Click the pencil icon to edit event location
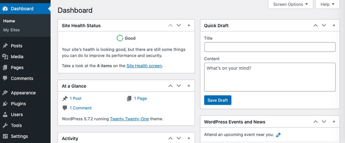 [278, 135]
